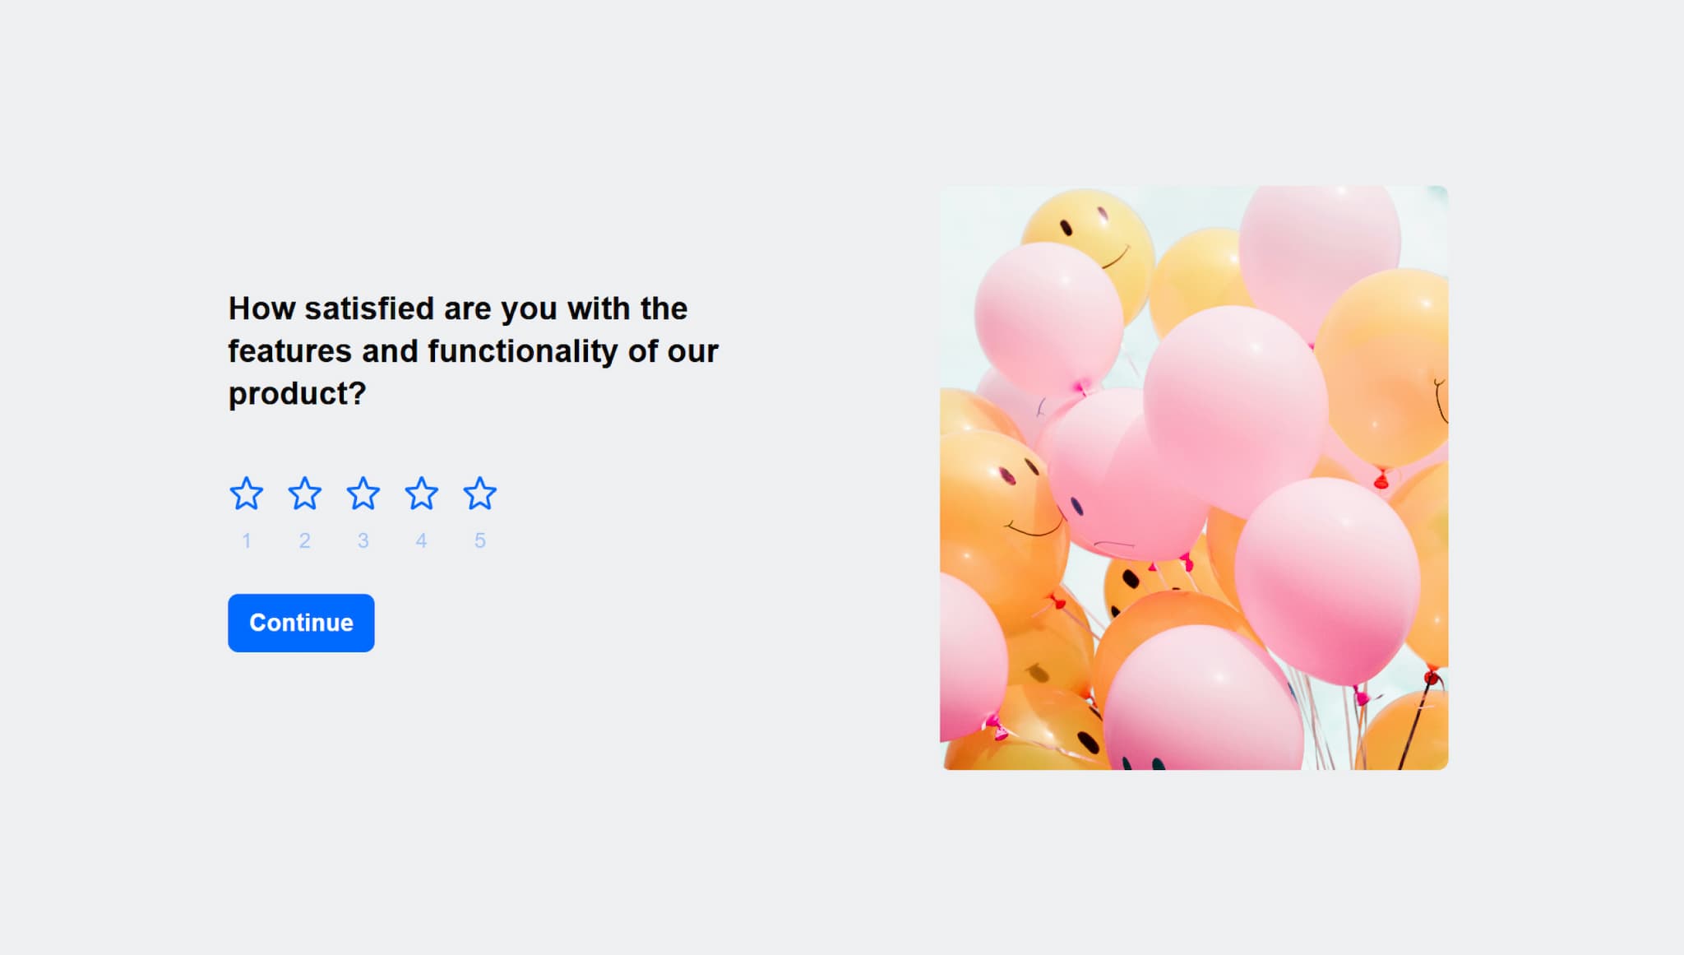Give a four-star rating
Viewport: 1684px width, 955px height.
421,494
